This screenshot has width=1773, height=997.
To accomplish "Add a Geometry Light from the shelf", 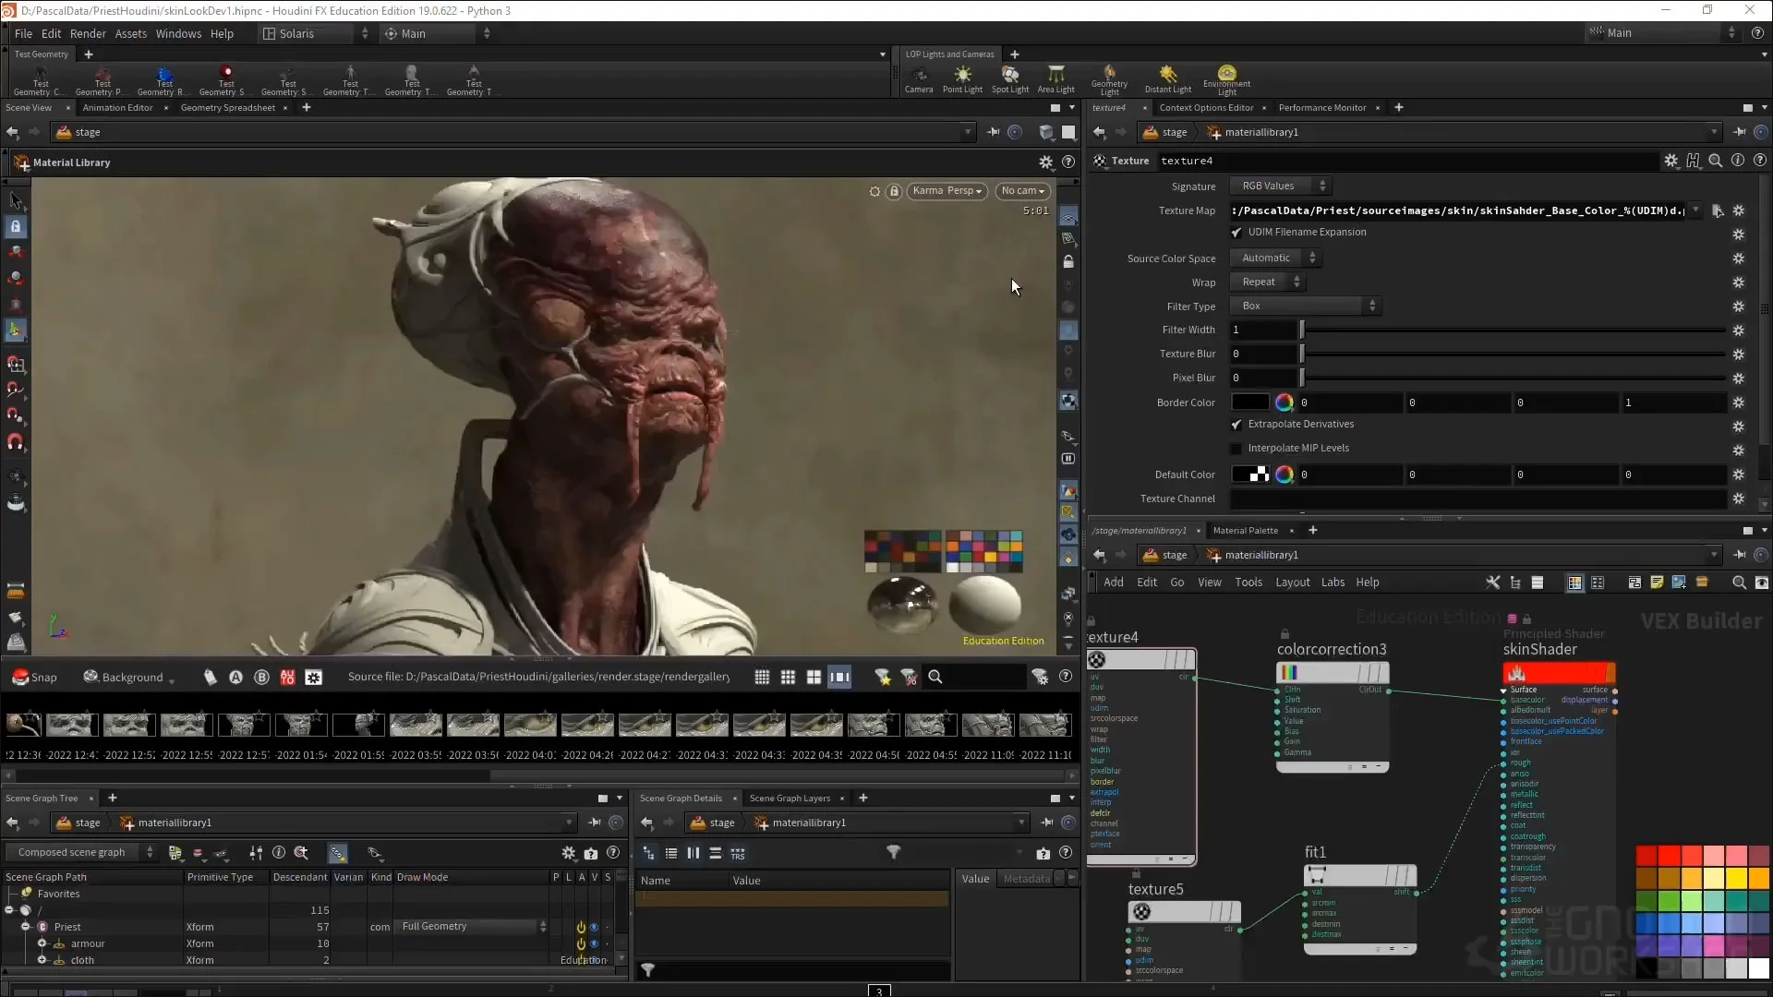I will [1109, 80].
